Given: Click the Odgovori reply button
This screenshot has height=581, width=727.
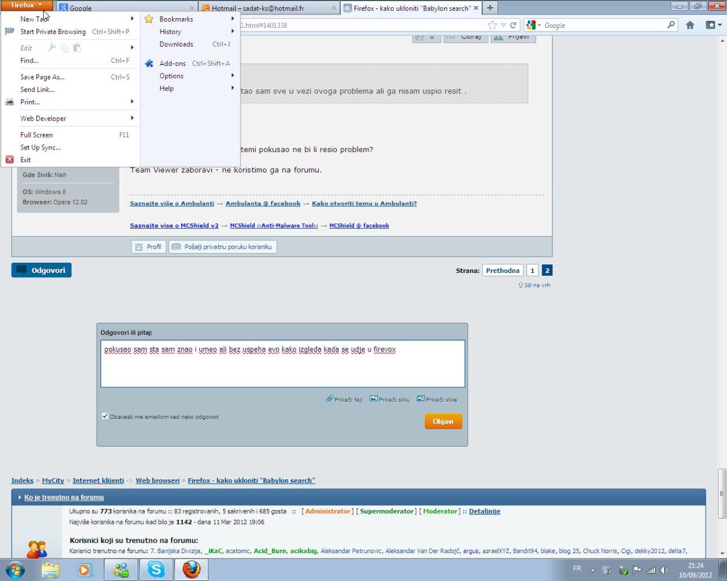Looking at the screenshot, I should pos(41,270).
